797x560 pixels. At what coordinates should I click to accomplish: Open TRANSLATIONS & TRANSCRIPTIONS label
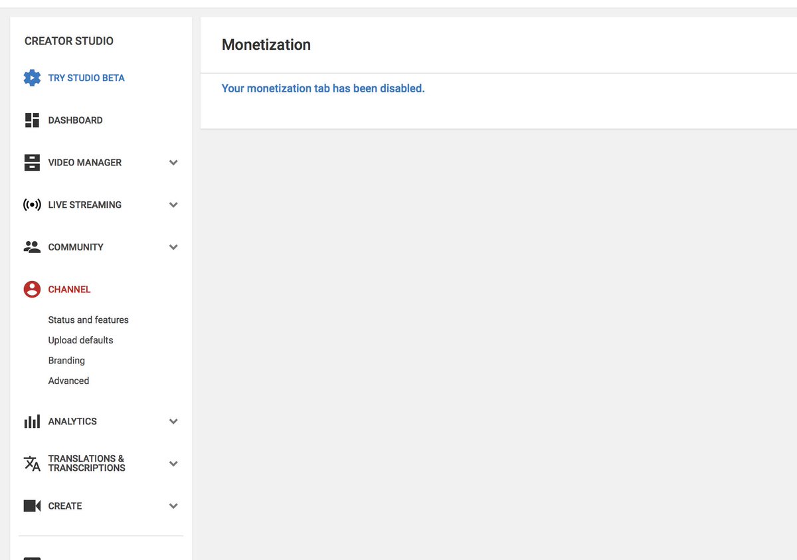(x=87, y=464)
